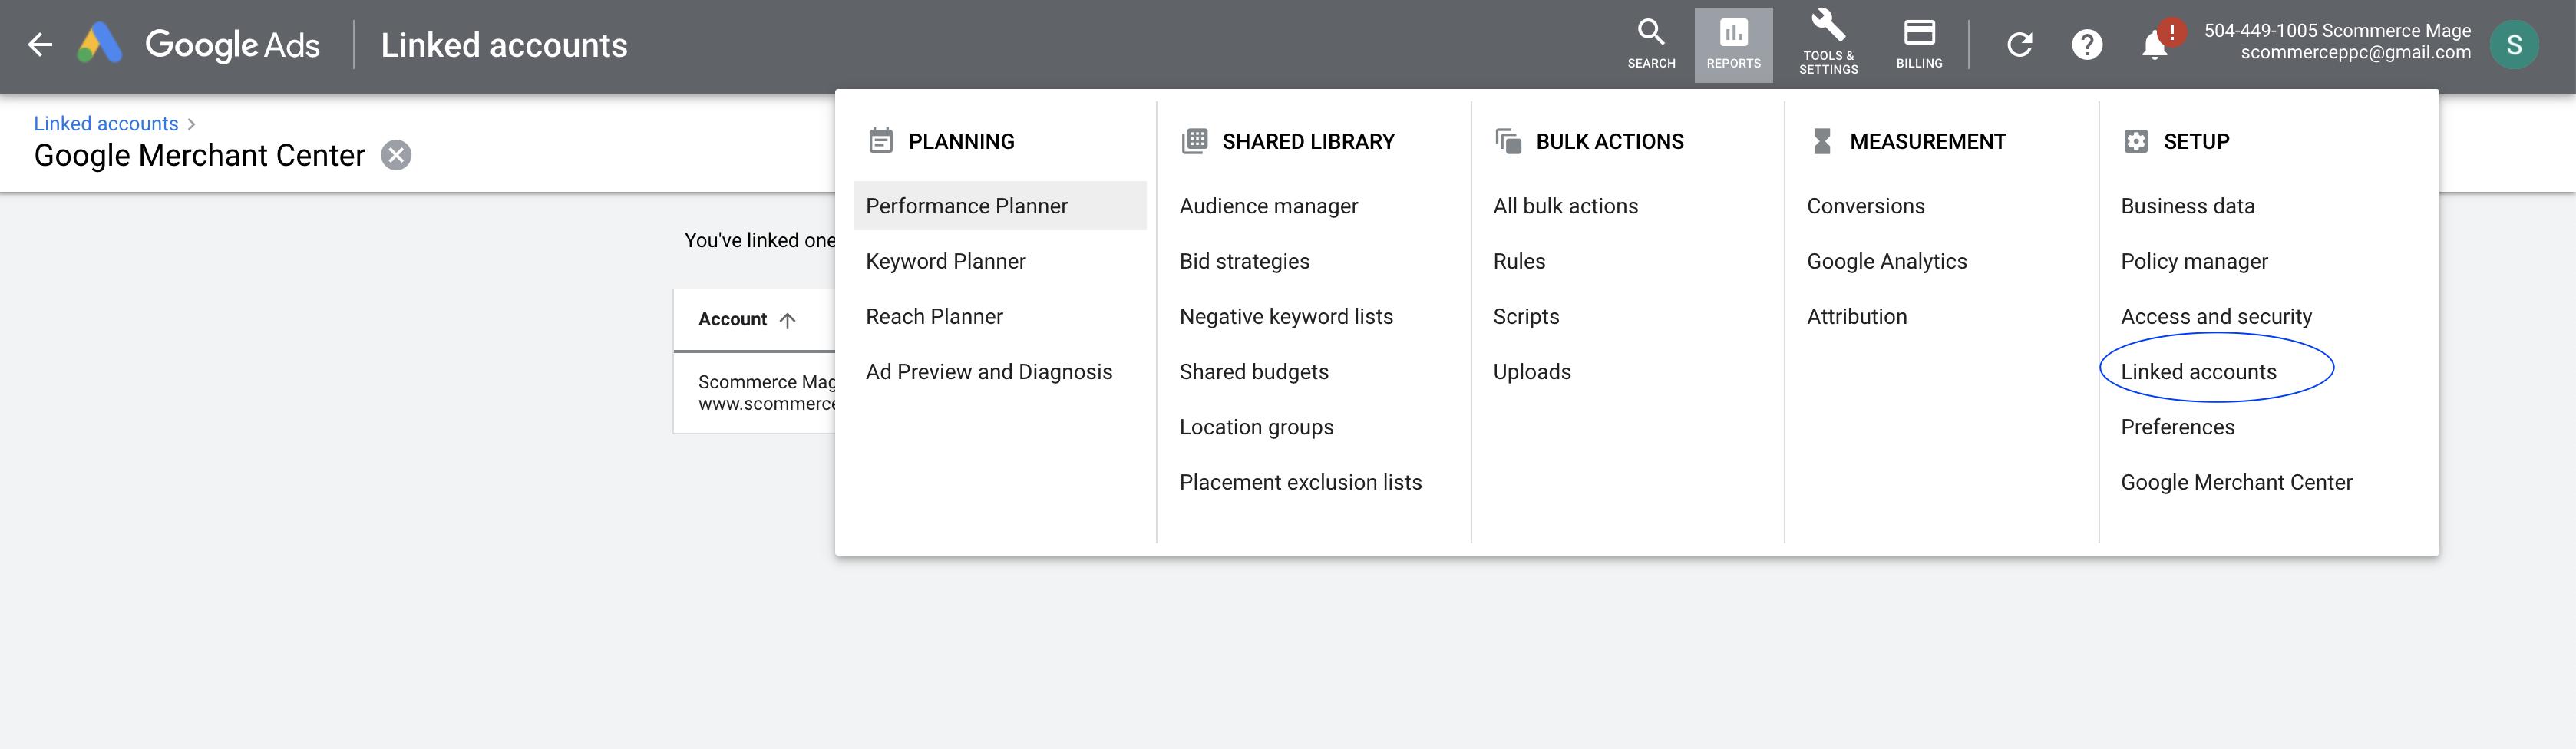The width and height of the screenshot is (2576, 749).
Task: Open the notifications bell icon
Action: pyautogui.click(x=2155, y=44)
